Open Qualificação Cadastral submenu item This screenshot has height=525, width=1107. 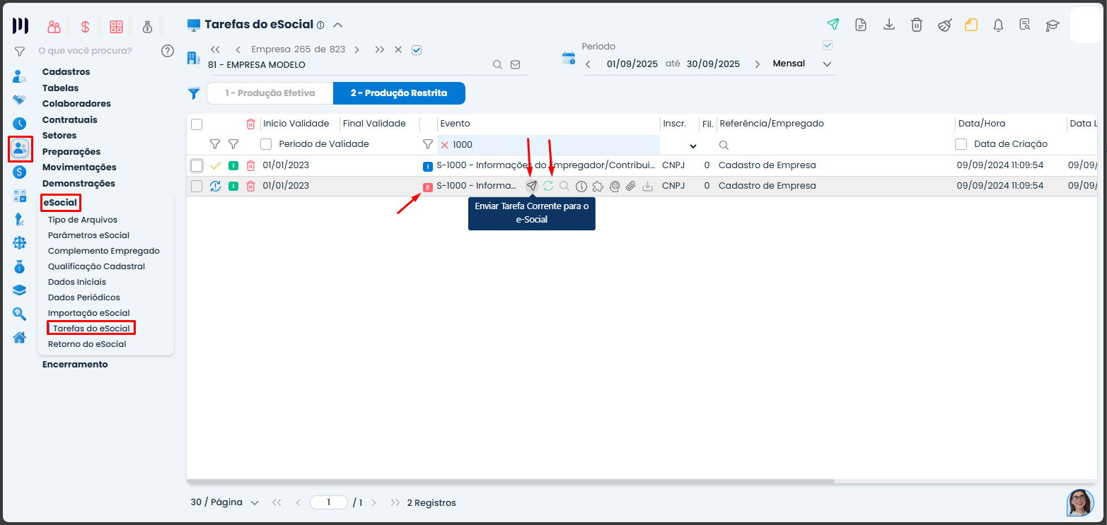tap(96, 266)
